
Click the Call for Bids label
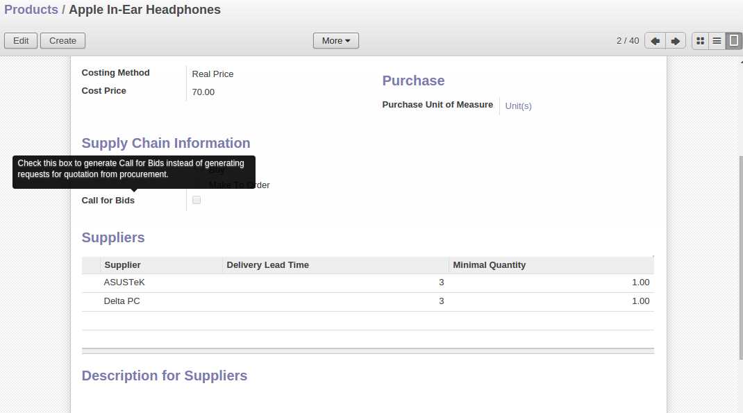(x=108, y=201)
